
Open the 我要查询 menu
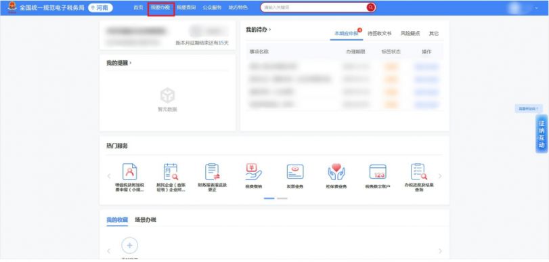pos(186,7)
